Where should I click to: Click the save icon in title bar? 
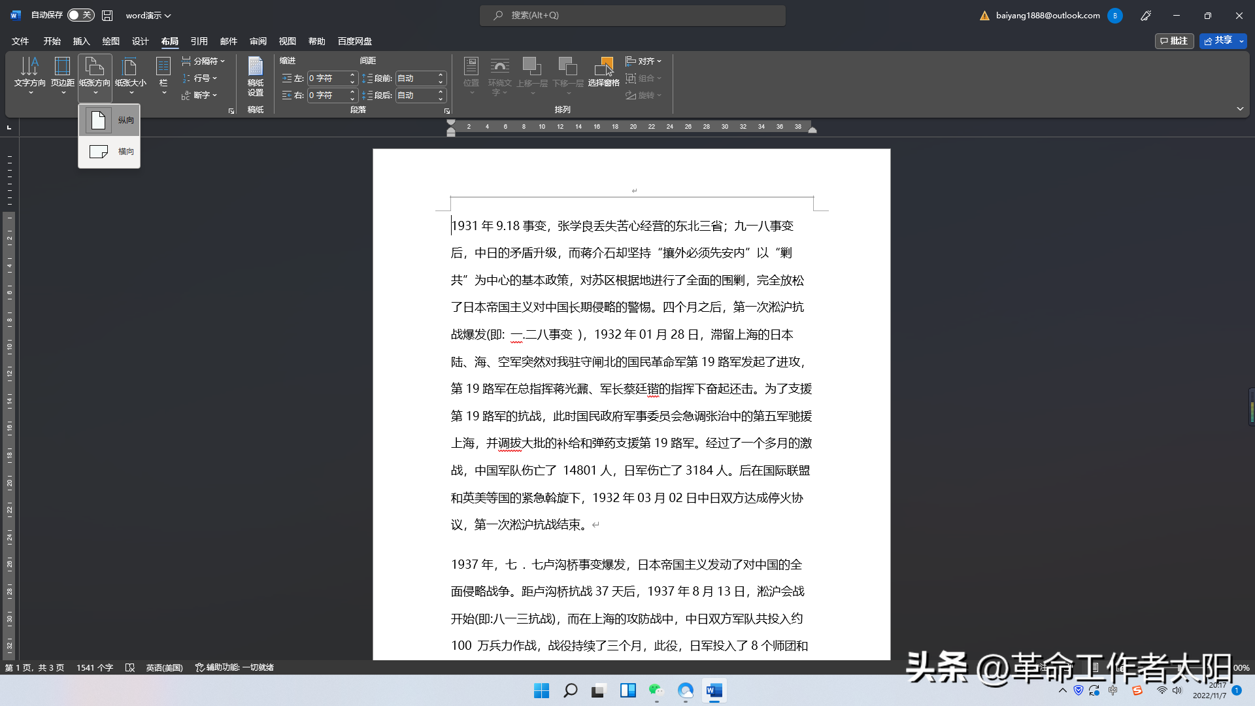(x=108, y=15)
